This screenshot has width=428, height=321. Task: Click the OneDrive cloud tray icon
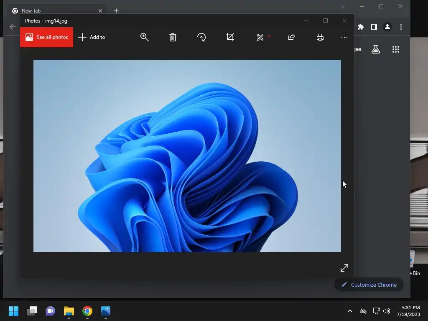pos(363,311)
